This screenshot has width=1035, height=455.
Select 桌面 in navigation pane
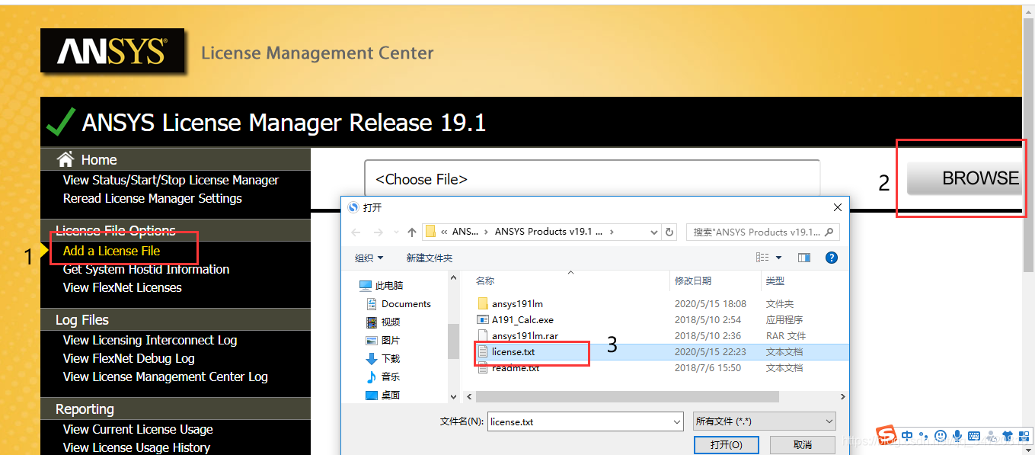(383, 396)
